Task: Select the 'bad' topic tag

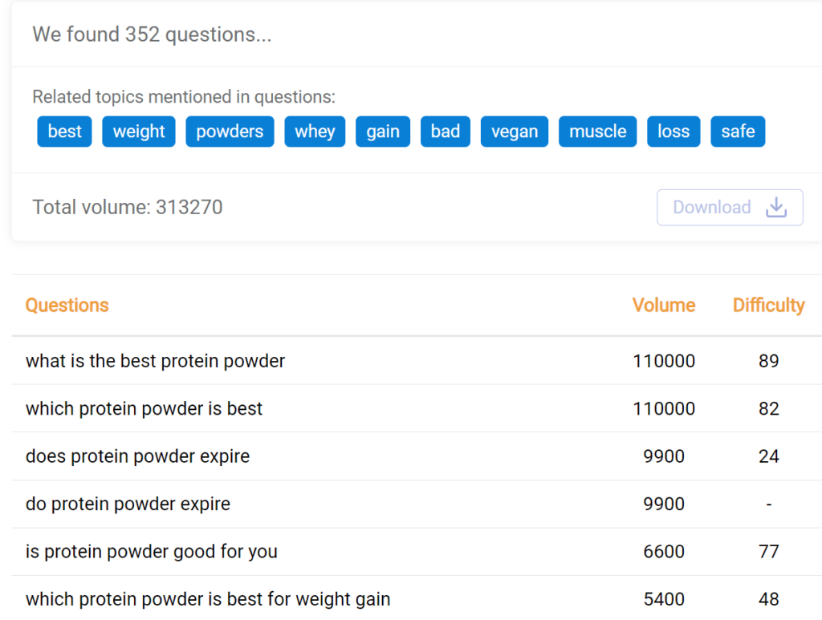Action: [x=445, y=131]
